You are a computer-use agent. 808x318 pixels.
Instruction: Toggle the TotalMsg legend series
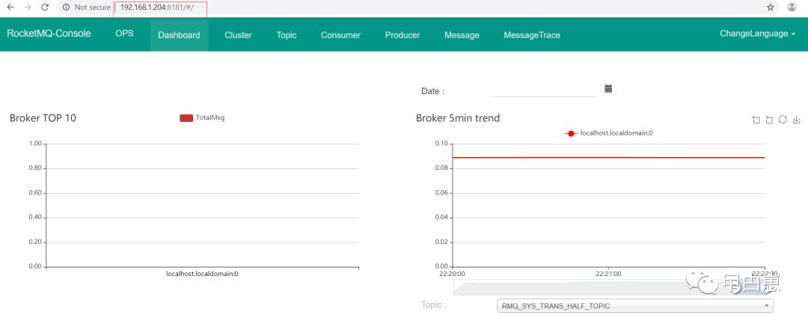pos(202,118)
